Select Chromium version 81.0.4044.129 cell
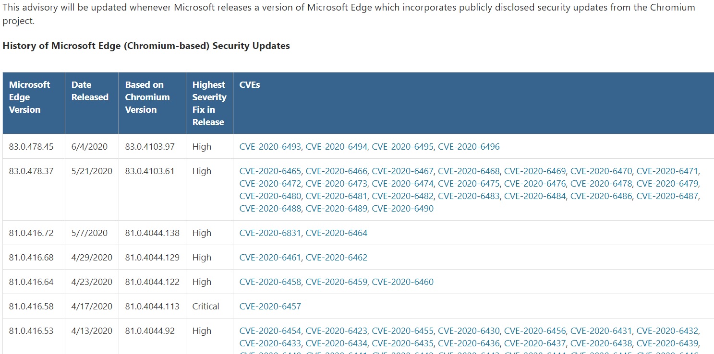 click(x=152, y=258)
